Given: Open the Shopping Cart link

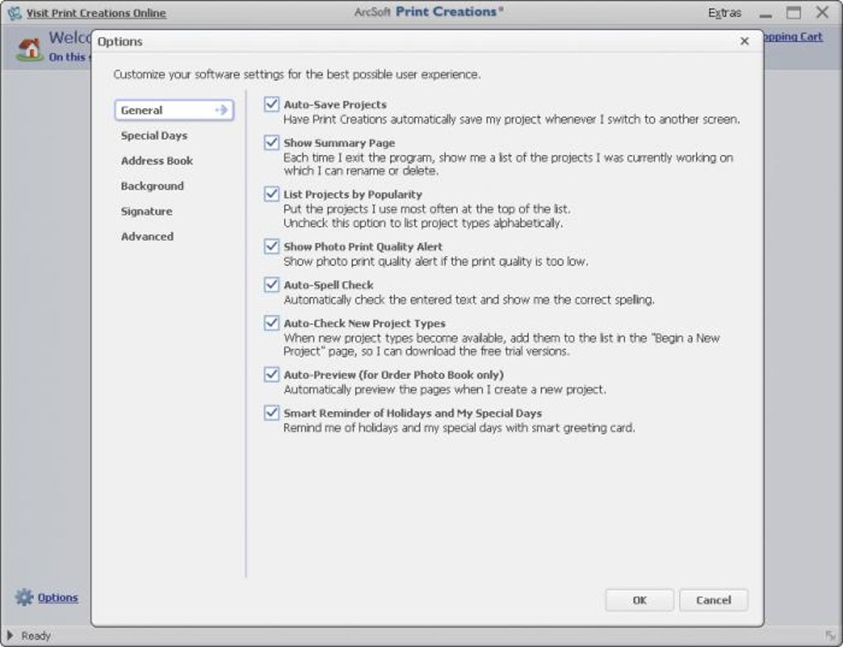Looking at the screenshot, I should pos(793,36).
